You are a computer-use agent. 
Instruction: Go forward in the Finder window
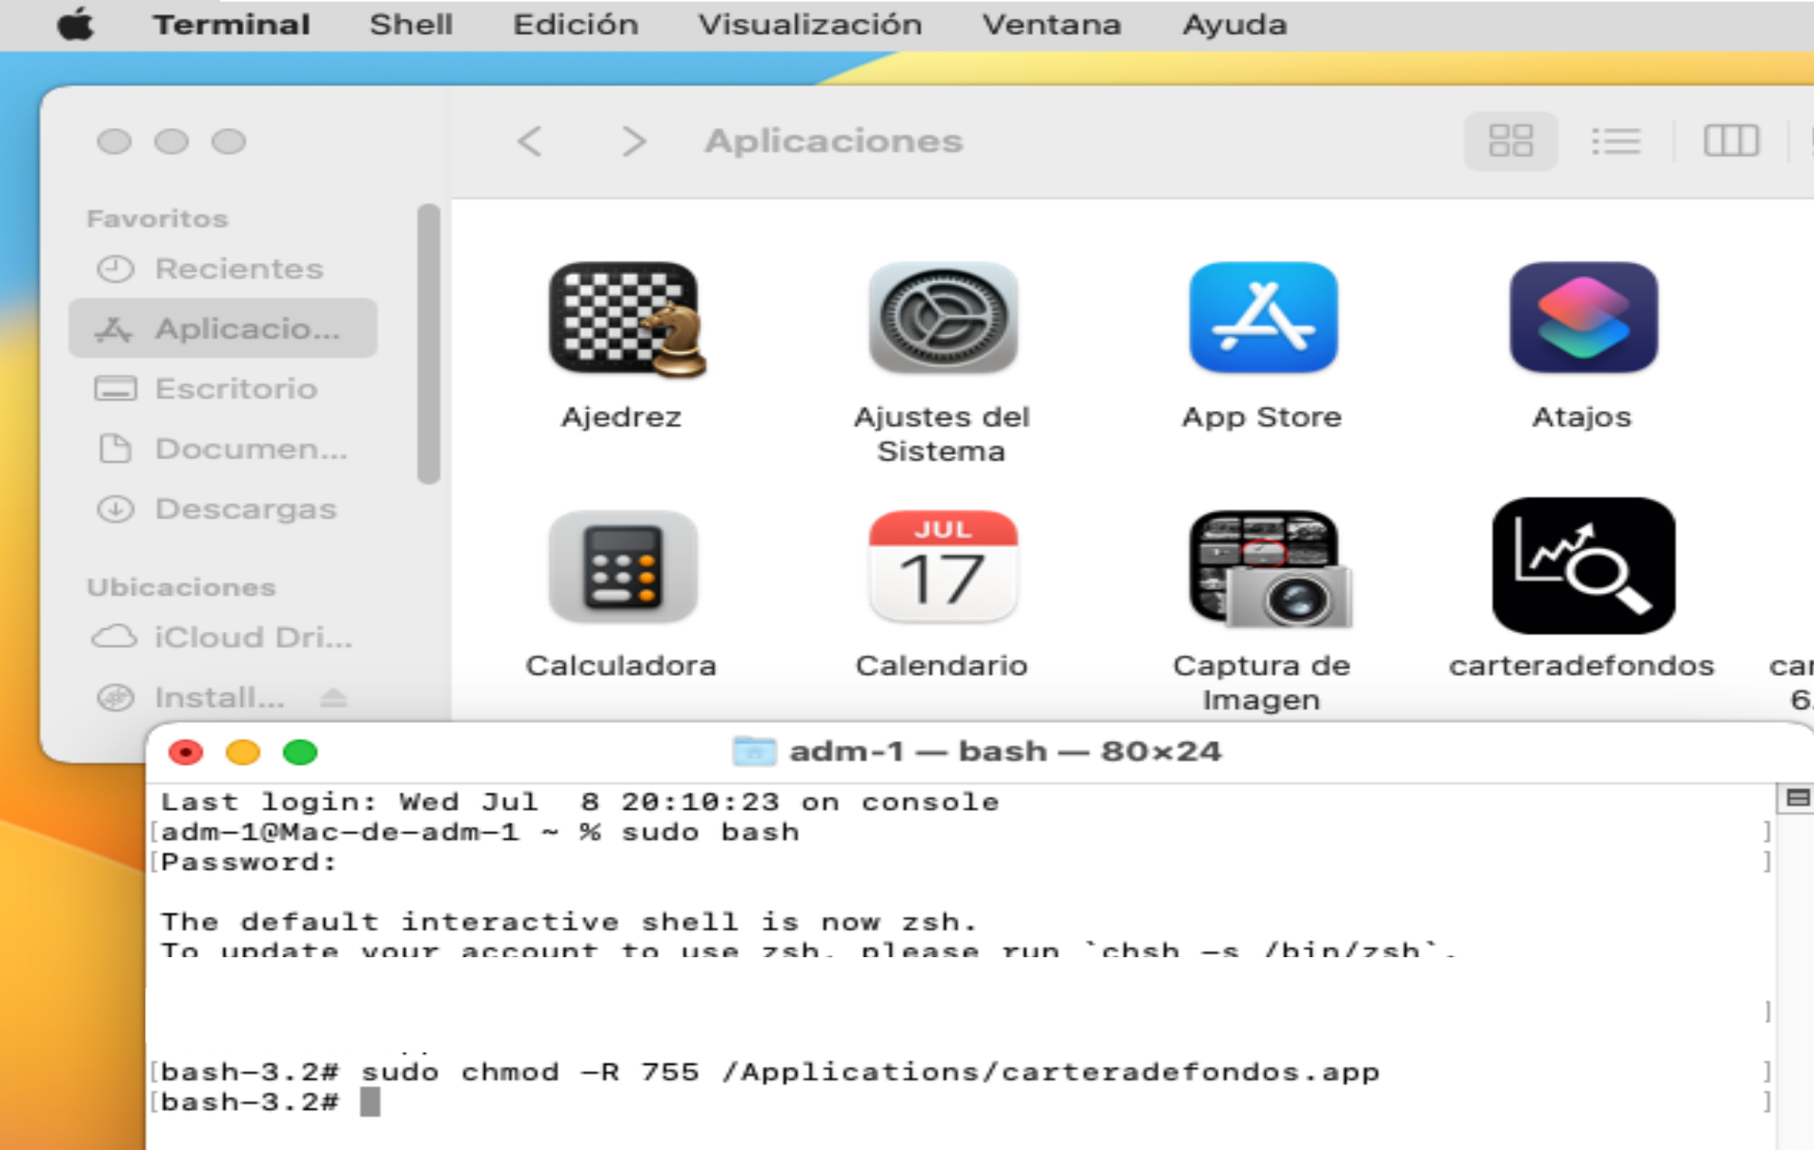click(633, 141)
